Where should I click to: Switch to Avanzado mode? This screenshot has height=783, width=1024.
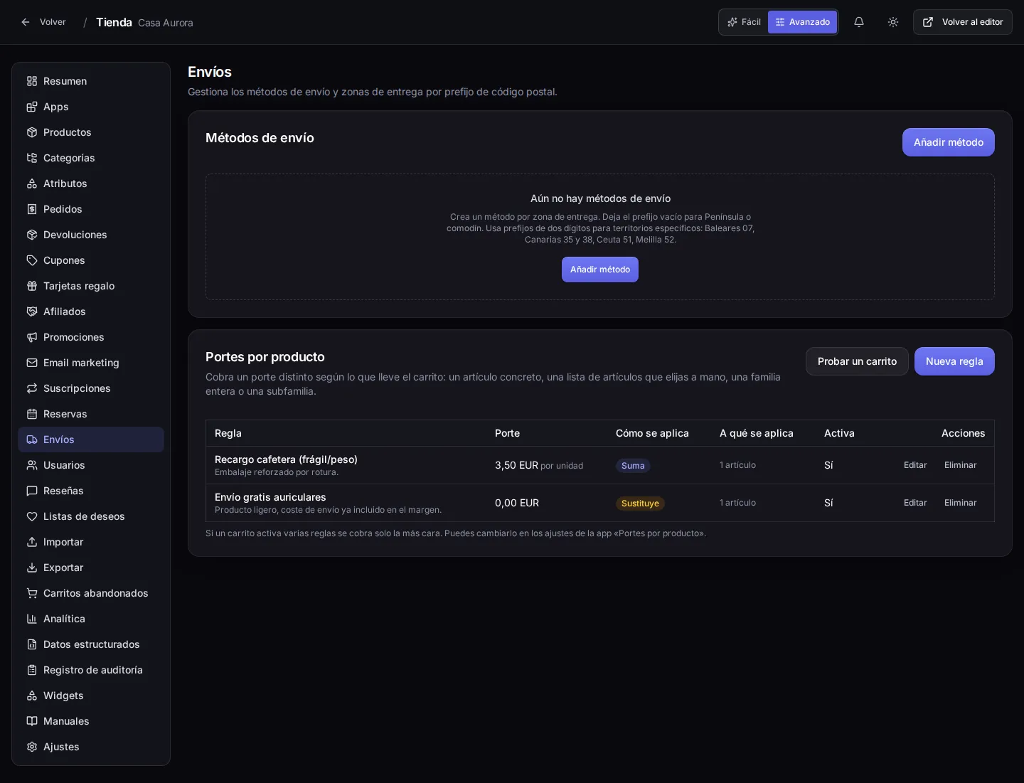[802, 22]
